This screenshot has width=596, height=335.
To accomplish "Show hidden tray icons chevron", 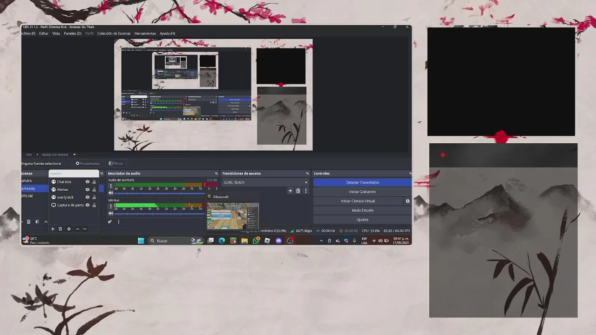I will coord(321,241).
